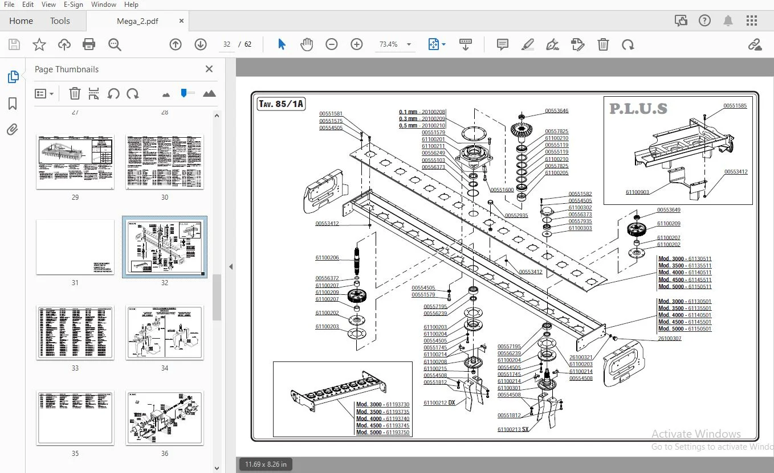Rotate thumbnail pages counterclockwise
Viewport: 774px width, 473px height.
tap(113, 93)
